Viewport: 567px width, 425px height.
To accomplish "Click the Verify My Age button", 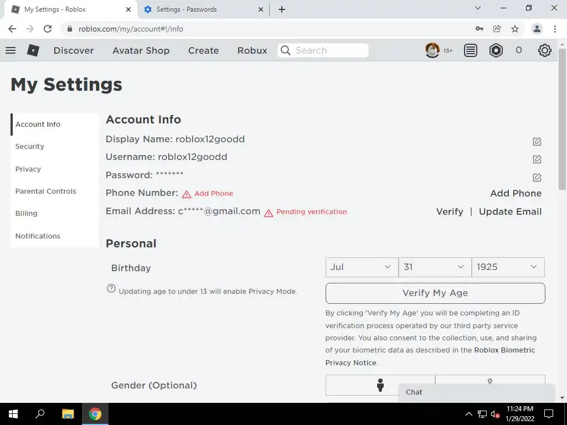I will 435,293.
